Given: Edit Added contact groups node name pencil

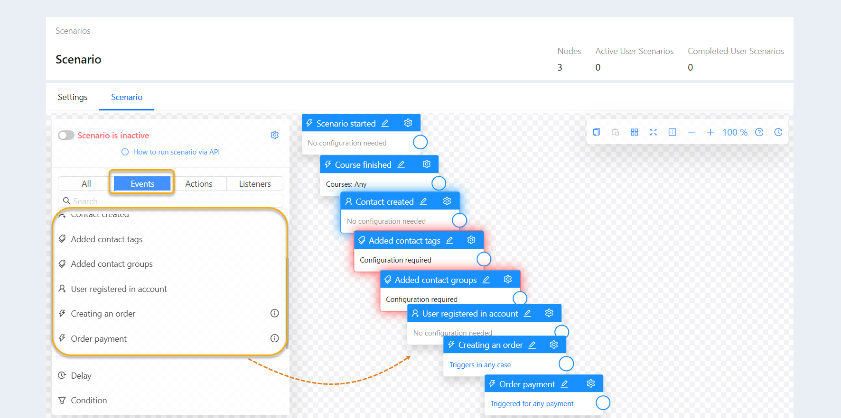Looking at the screenshot, I should tap(486, 280).
